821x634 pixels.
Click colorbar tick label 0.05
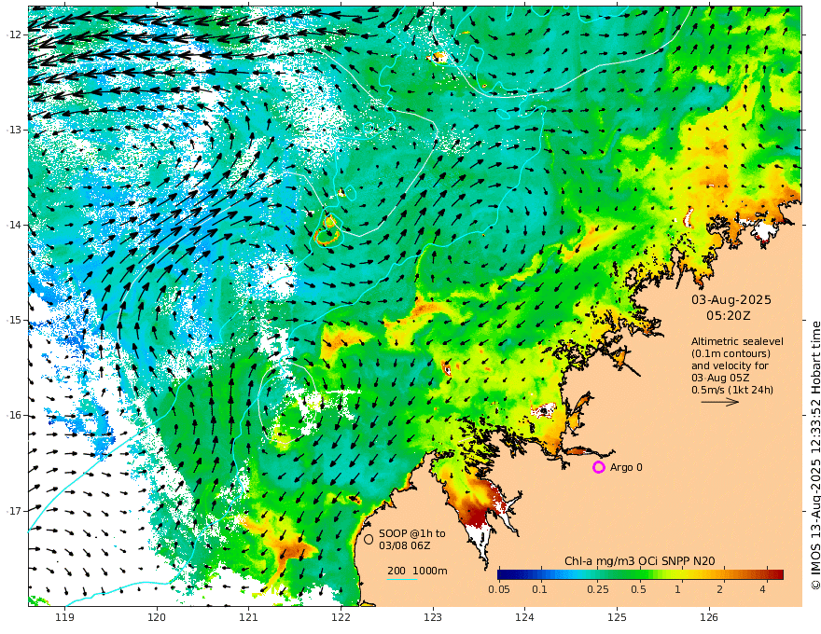(x=499, y=589)
